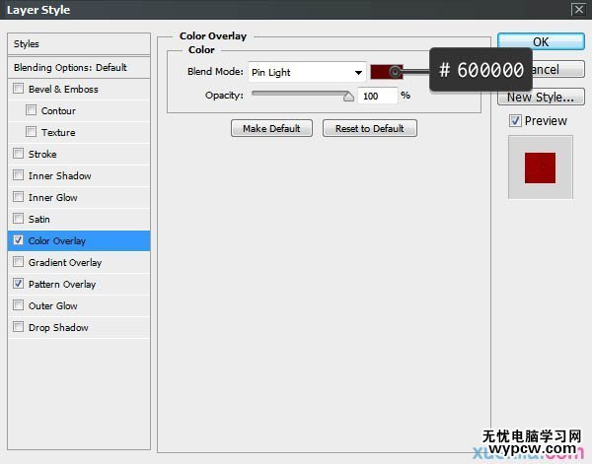Open the Stroke settings label
This screenshot has width=592, height=464.
(x=42, y=154)
